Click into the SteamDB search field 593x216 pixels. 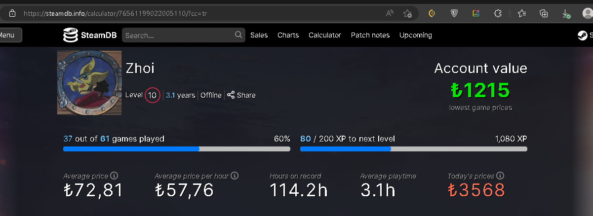click(x=178, y=35)
